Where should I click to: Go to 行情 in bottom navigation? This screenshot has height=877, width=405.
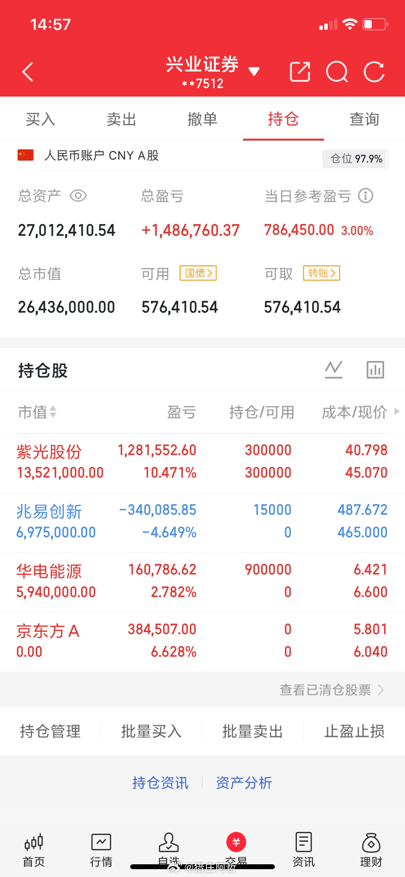pos(101,850)
